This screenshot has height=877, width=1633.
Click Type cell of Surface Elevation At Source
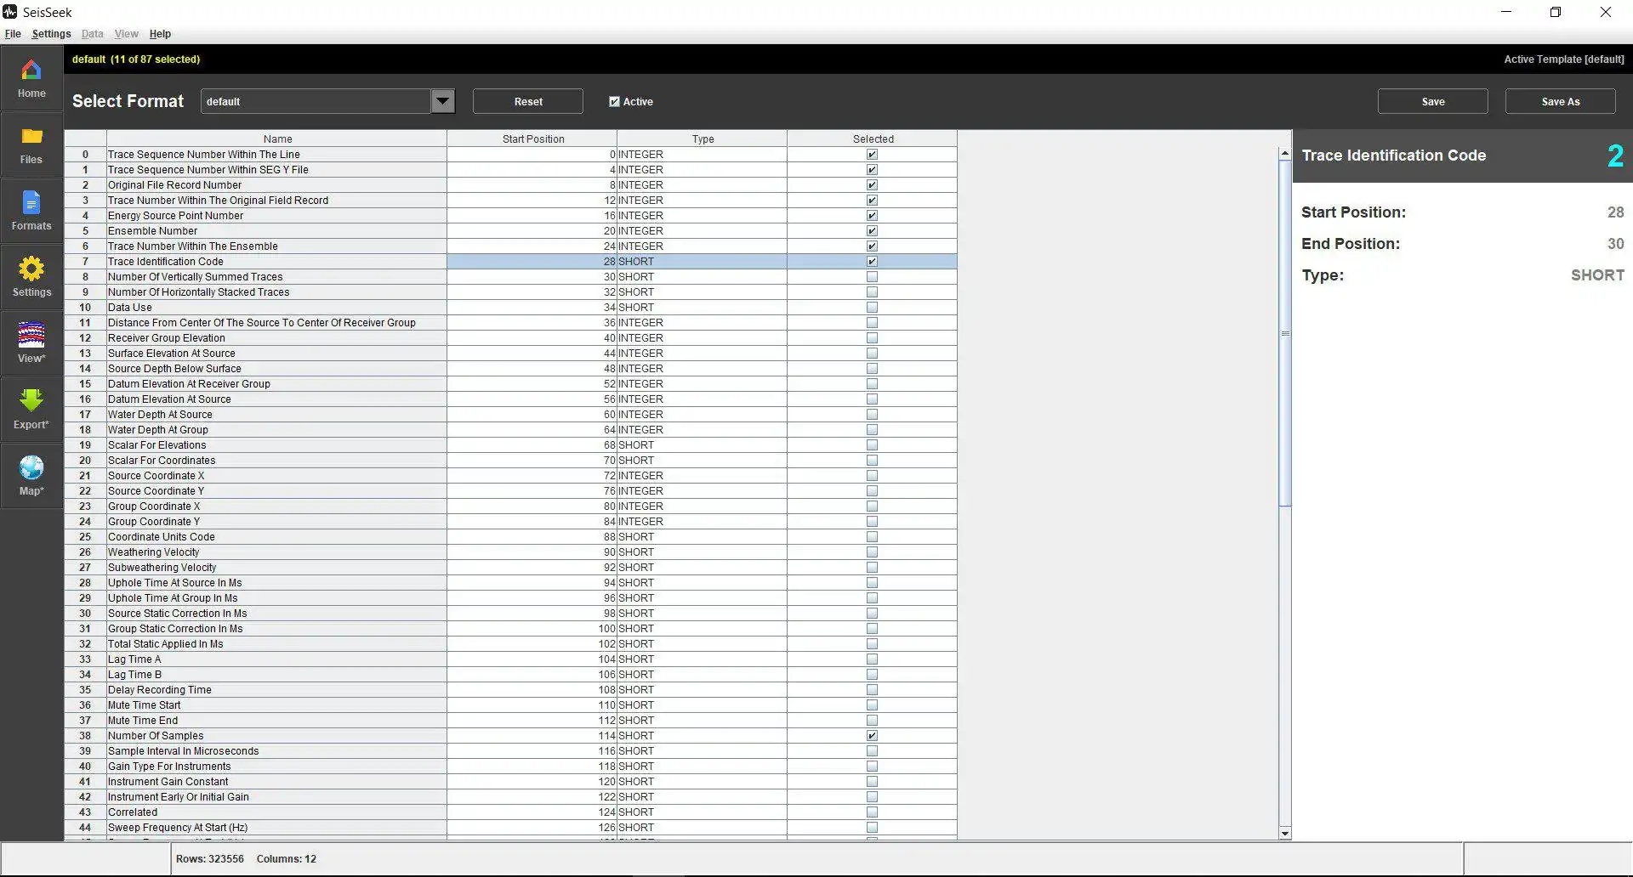[702, 354]
